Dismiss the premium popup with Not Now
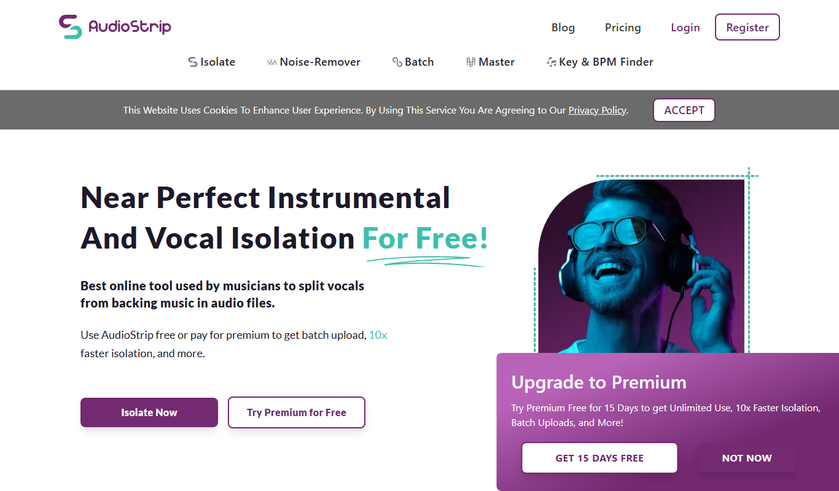Viewport: 839px width, 491px height. pos(747,458)
